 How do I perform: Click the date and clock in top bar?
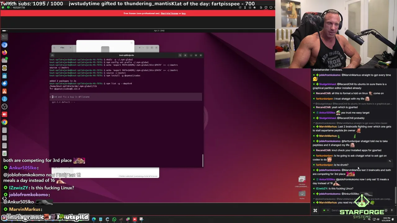(159, 31)
